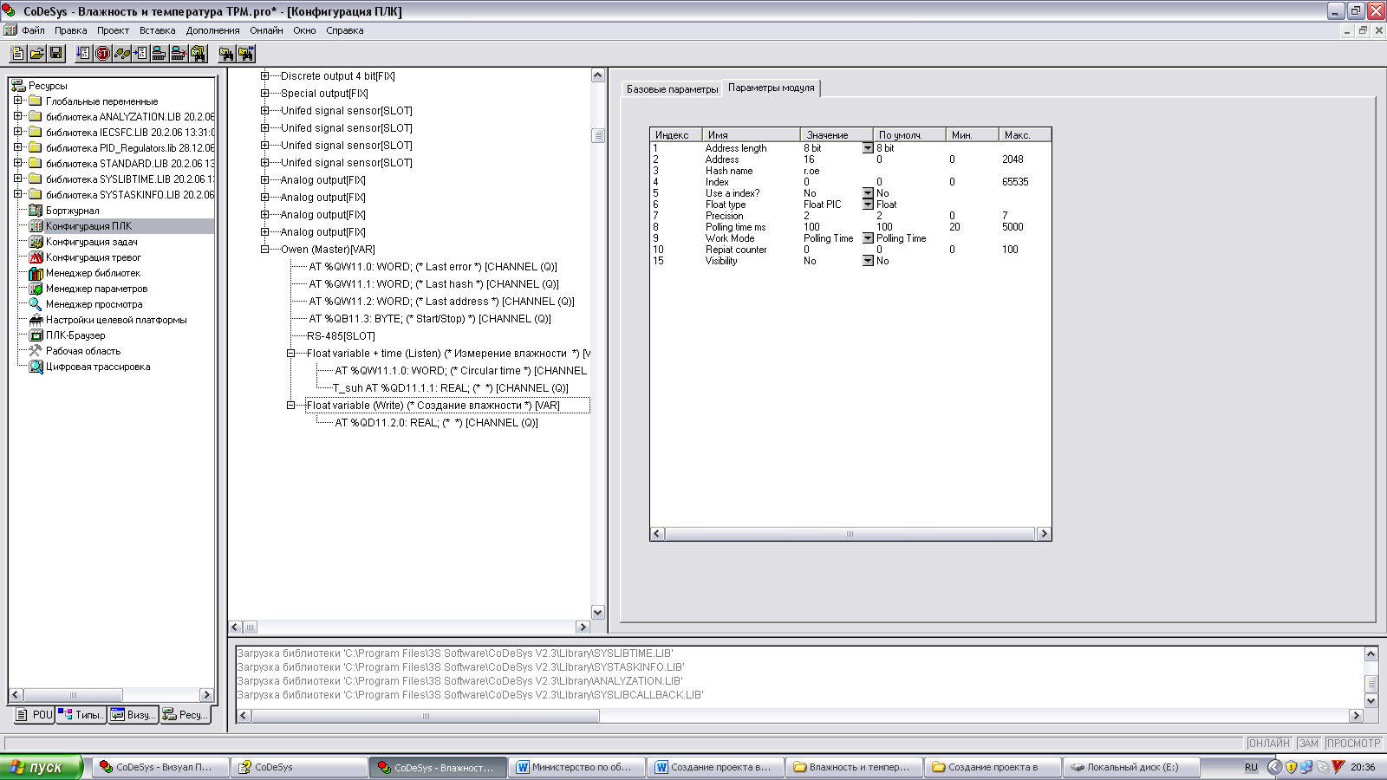Open global search toolbar icon
The width and height of the screenshot is (1387, 780).
[x=198, y=54]
